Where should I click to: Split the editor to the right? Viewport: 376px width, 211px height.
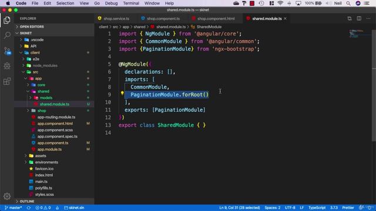359,18
